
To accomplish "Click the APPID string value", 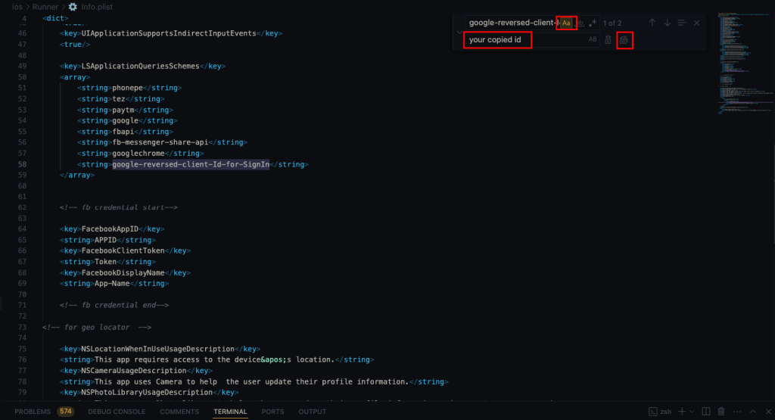I will [105, 240].
